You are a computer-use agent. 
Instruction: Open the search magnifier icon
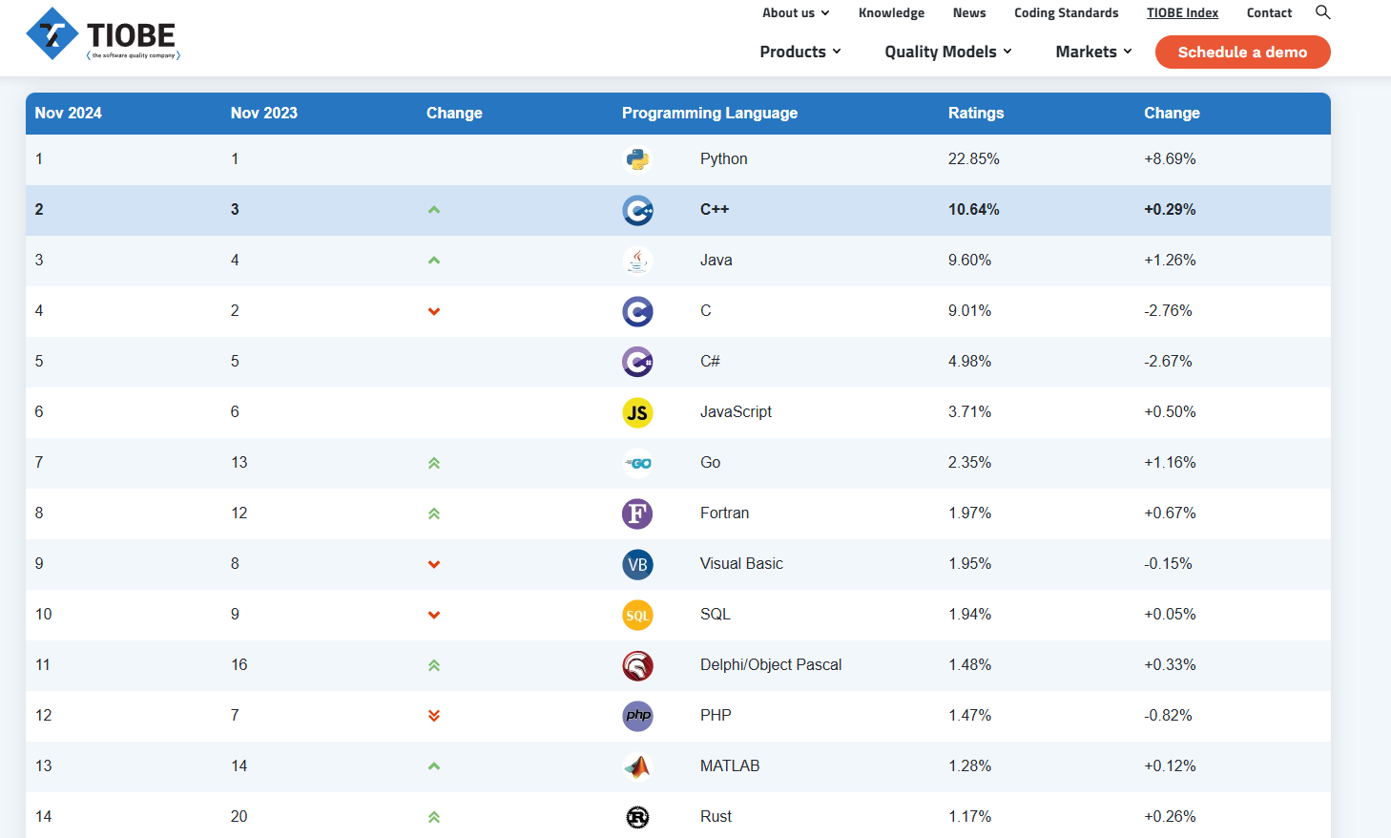click(x=1322, y=12)
